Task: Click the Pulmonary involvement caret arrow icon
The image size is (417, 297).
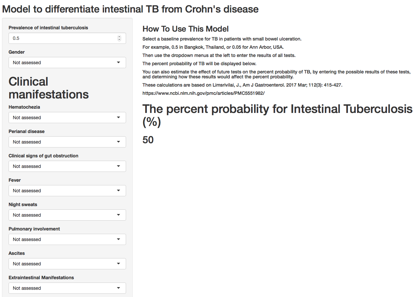Action: click(x=118, y=239)
